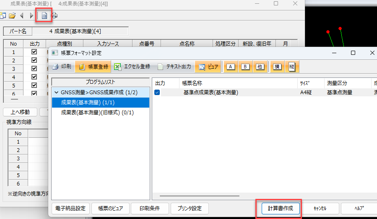Viewport: 377px width, 219px height.
Task: Choose テキスト出力 option
Action: 174,67
